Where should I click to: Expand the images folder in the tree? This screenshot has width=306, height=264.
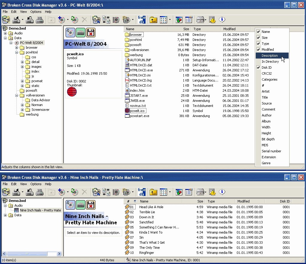coord(22,67)
